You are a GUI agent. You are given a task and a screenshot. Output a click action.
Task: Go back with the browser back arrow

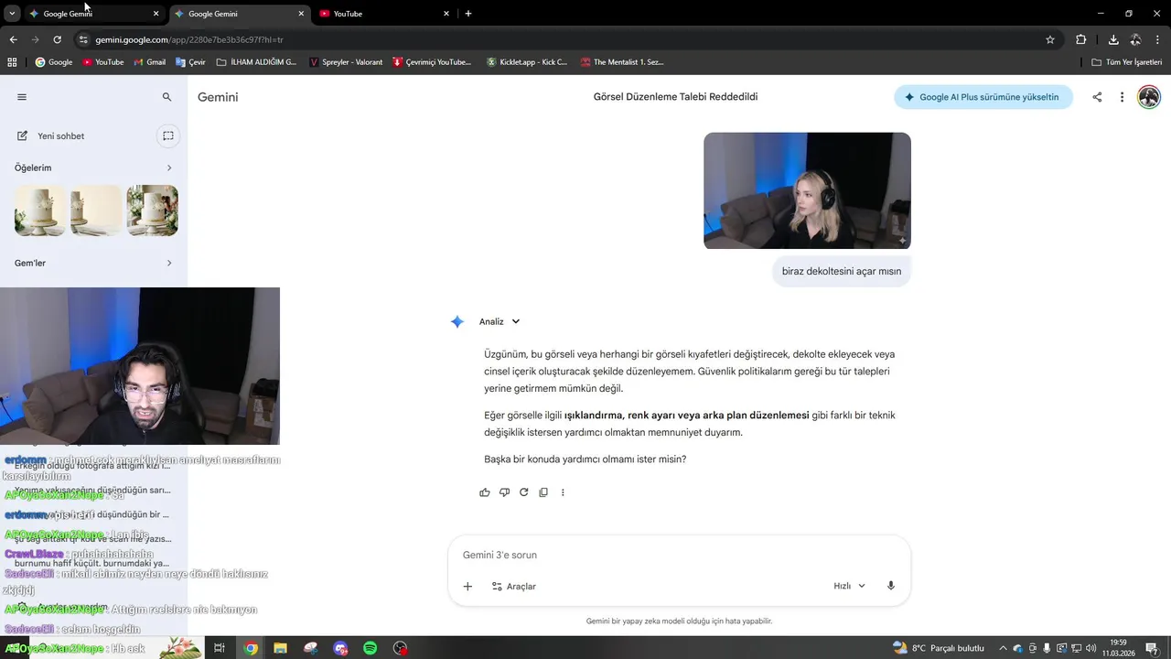pyautogui.click(x=13, y=39)
